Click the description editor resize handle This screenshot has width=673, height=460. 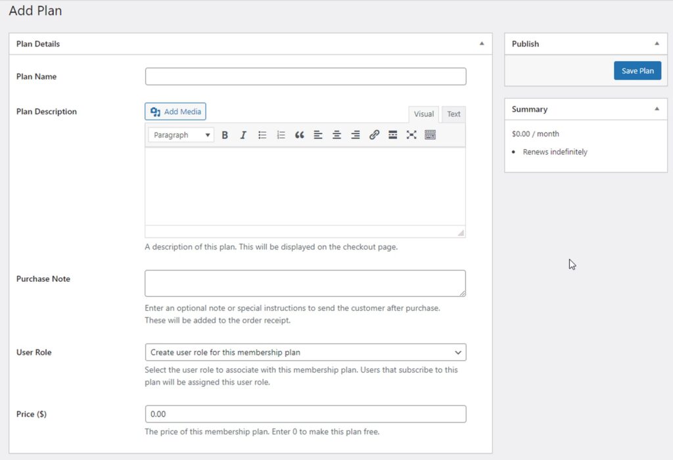(x=461, y=233)
